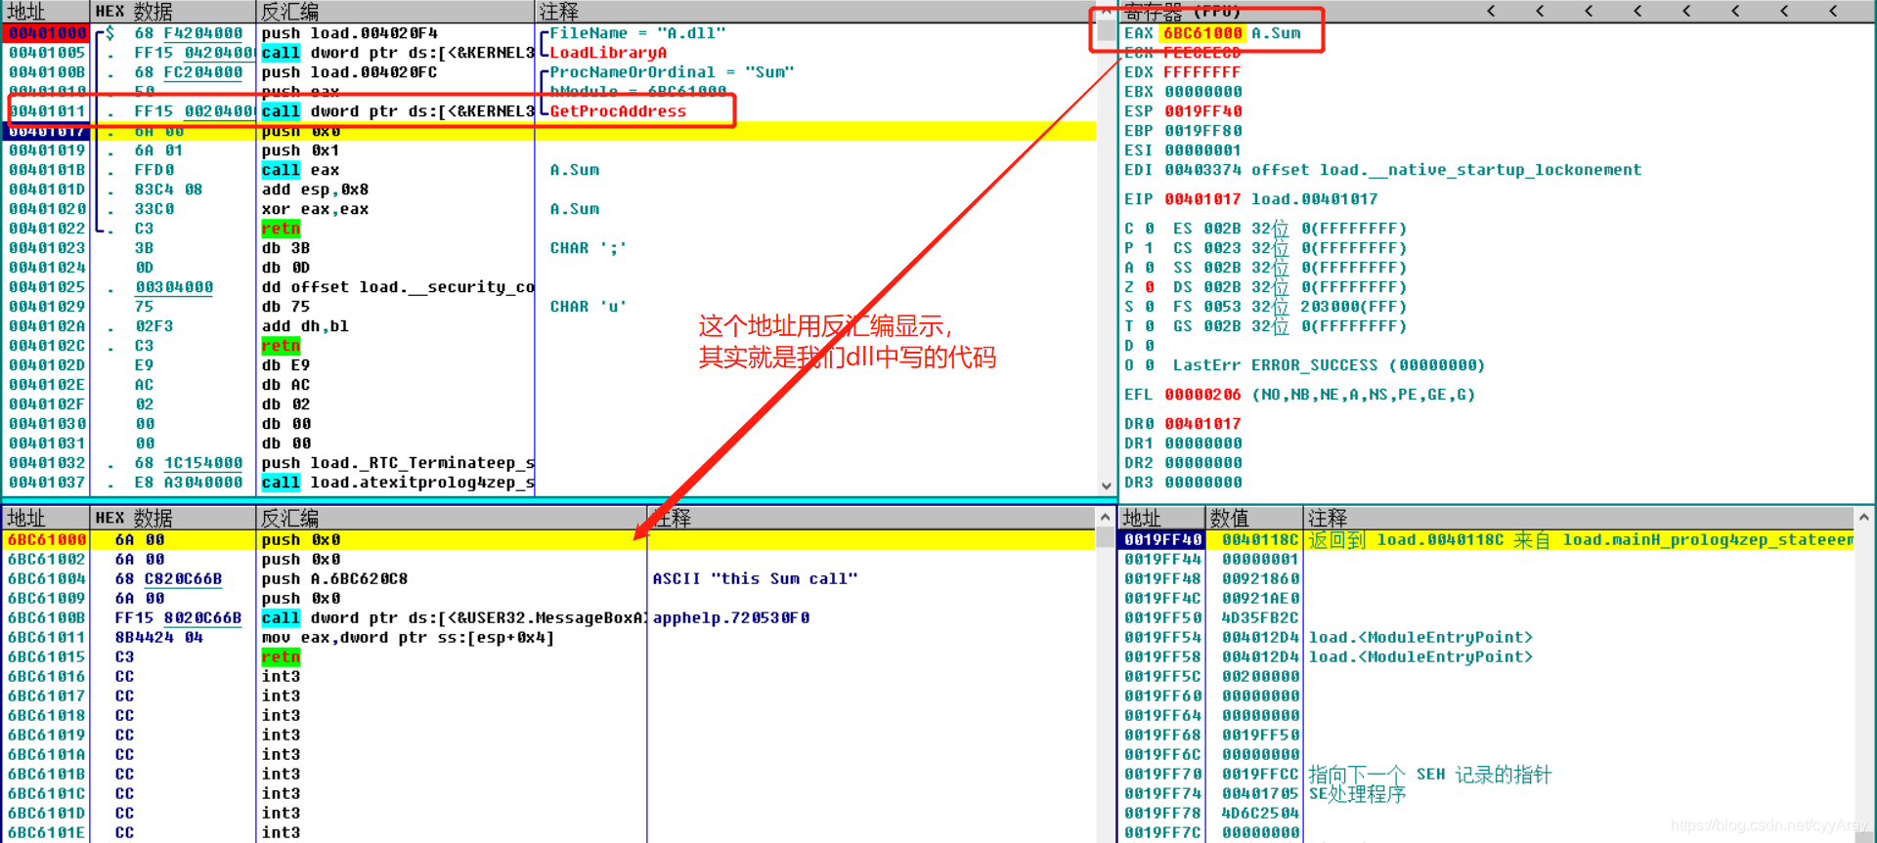The width and height of the screenshot is (1877, 843).
Task: Select the retn instruction at 00401022
Action: [281, 229]
